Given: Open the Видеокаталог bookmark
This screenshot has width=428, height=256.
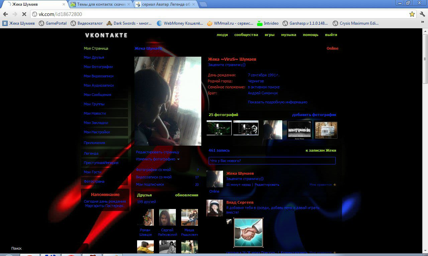Looking at the screenshot, I should pos(87,23).
